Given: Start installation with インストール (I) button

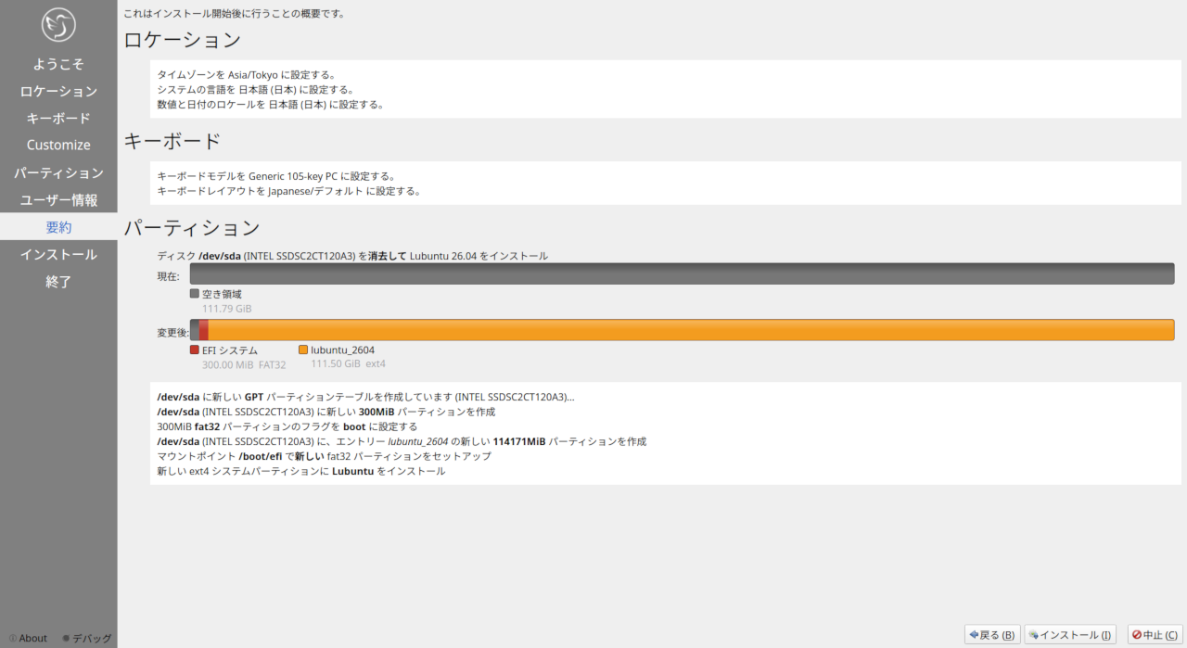Looking at the screenshot, I should point(1069,635).
